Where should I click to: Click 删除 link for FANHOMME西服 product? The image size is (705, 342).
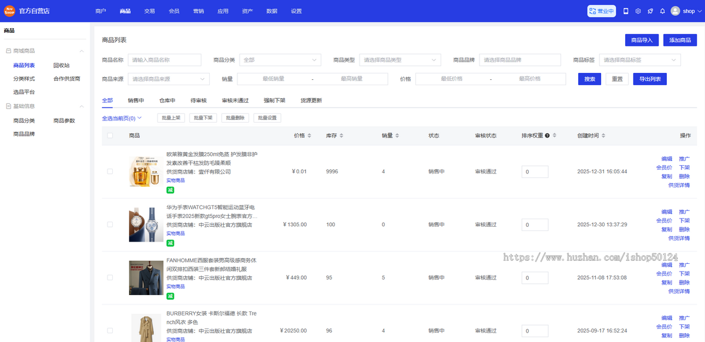point(684,282)
